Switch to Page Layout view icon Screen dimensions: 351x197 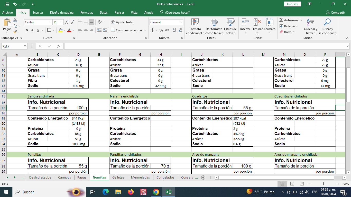click(x=292, y=184)
